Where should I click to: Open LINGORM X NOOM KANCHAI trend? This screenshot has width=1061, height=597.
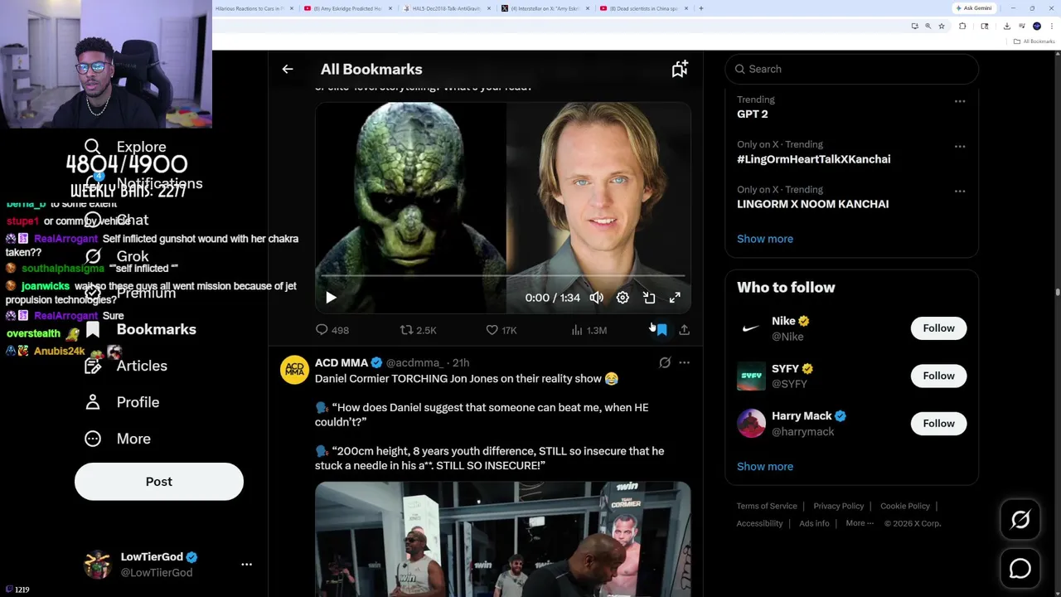click(812, 204)
